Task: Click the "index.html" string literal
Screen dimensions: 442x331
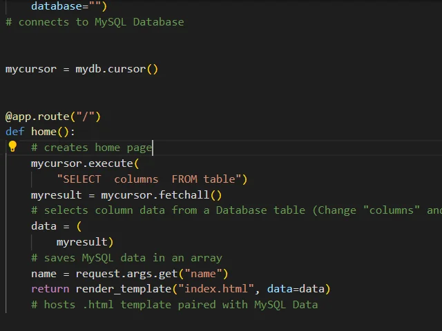Action: point(216,289)
